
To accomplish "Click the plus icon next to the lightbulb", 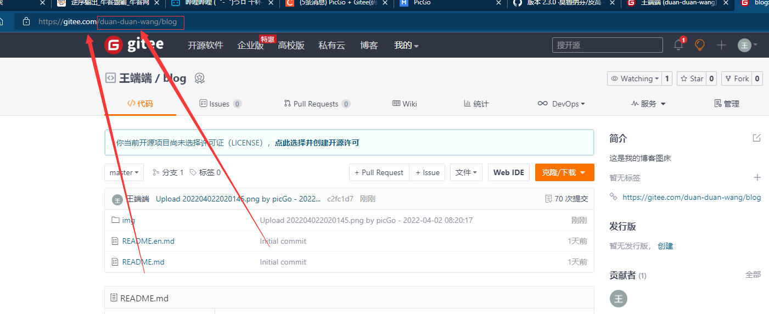I will (x=721, y=45).
